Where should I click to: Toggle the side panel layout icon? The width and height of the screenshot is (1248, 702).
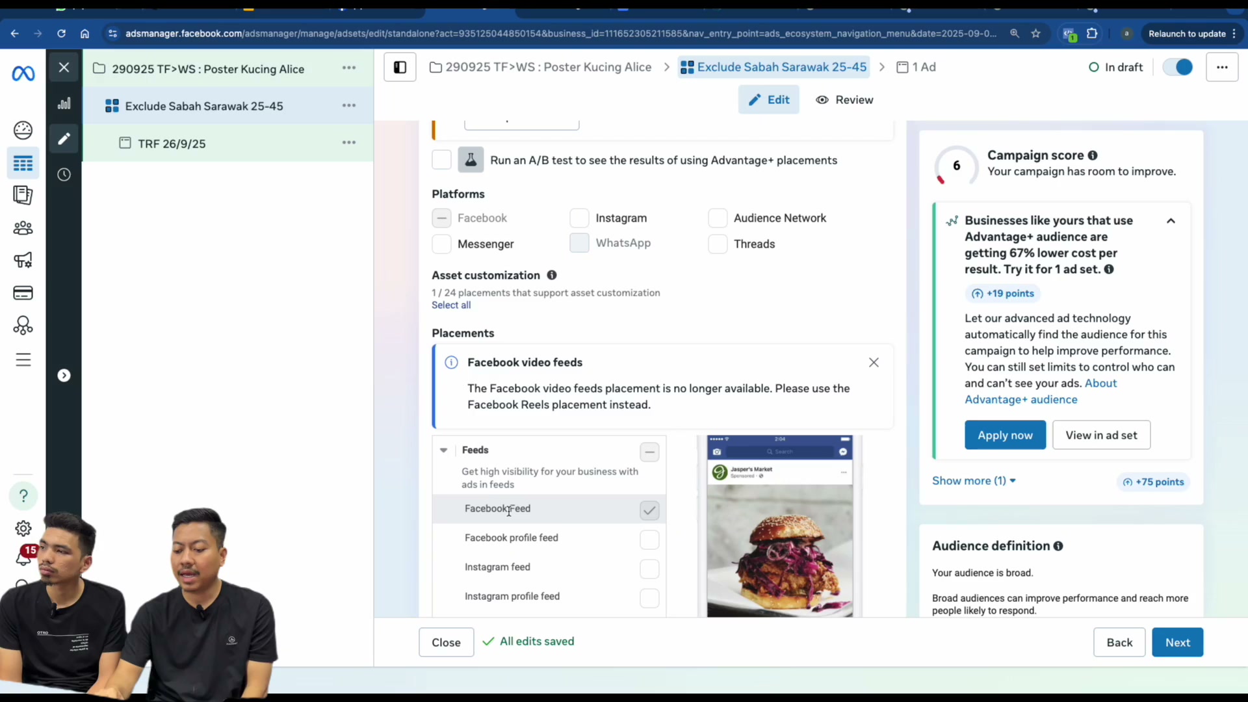400,67
